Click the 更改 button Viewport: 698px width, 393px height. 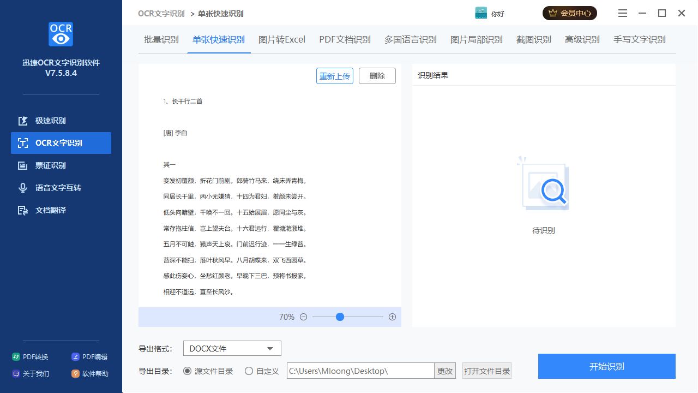coord(445,371)
